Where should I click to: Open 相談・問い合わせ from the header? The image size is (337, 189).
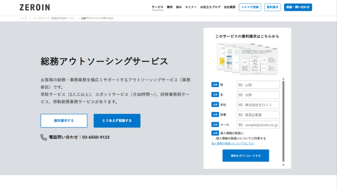point(298,7)
